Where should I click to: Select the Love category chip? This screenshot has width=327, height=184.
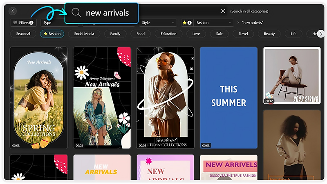tap(196, 34)
